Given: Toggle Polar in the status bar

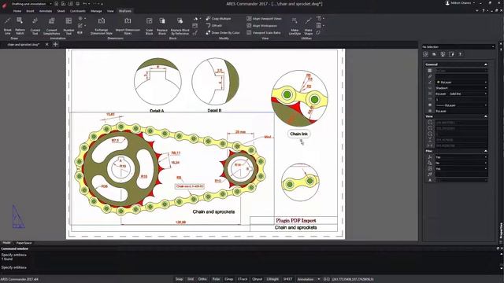Looking at the screenshot, I should [x=216, y=279].
